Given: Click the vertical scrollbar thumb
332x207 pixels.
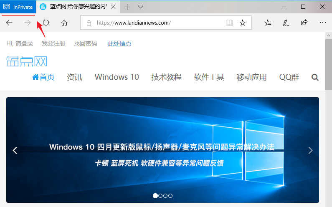Looking at the screenshot, I should (x=329, y=65).
